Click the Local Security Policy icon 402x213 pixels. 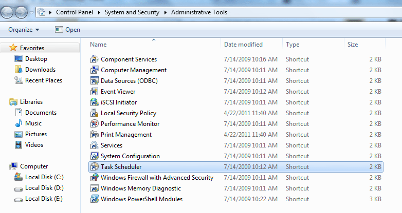[95, 113]
